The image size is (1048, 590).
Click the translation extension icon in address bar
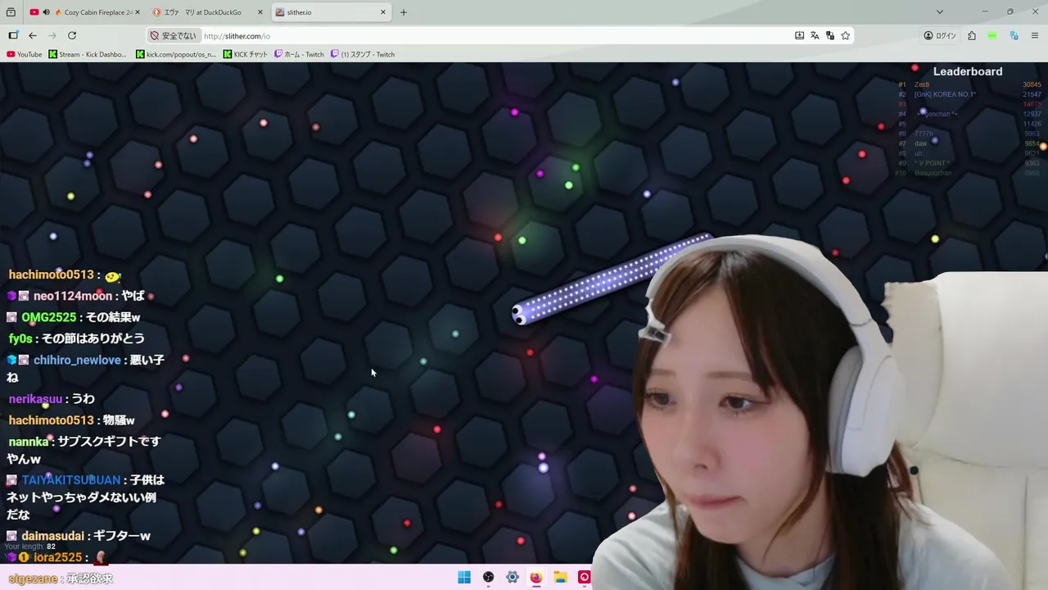[830, 35]
